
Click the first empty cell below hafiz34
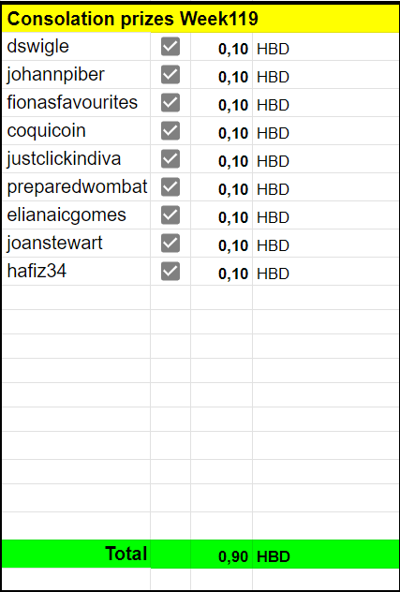(x=76, y=298)
